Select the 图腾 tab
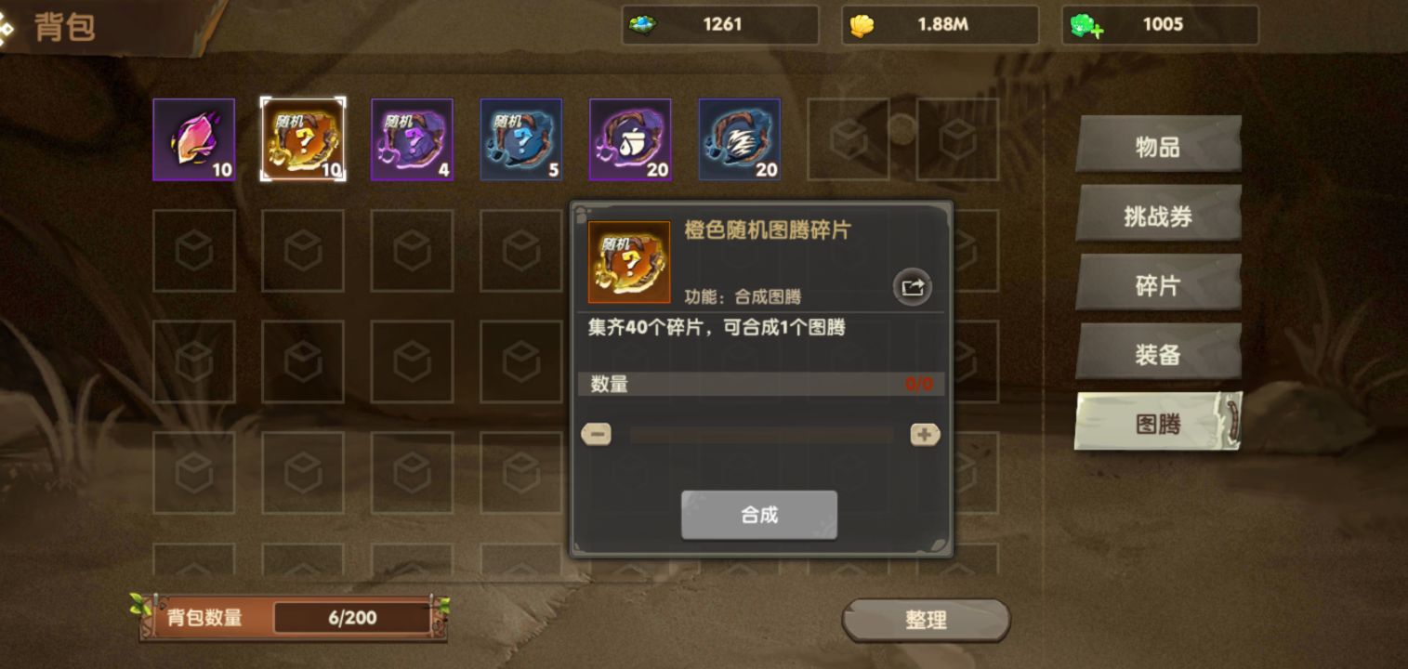The height and width of the screenshot is (669, 1408). pyautogui.click(x=1158, y=423)
